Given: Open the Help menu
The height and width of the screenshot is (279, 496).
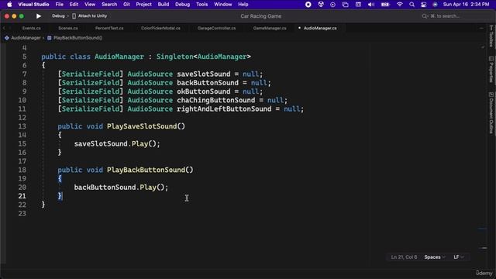Looking at the screenshot, I should point(243,5).
